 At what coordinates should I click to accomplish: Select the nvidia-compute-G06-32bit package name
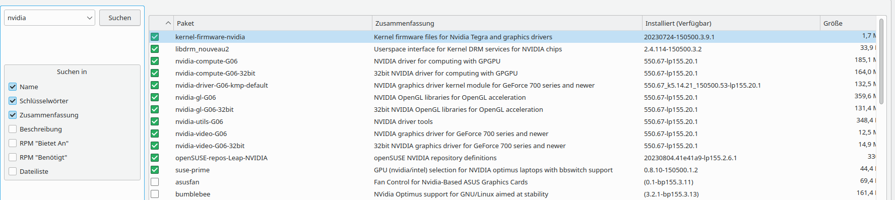215,73
